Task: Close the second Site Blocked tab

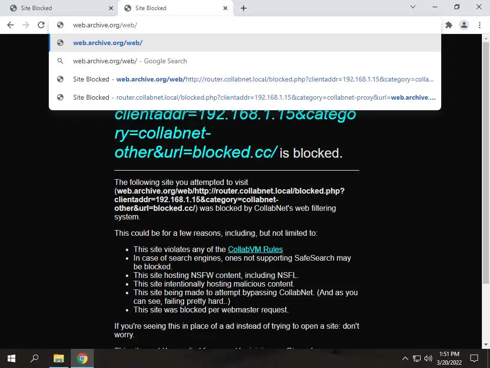Action: click(225, 8)
